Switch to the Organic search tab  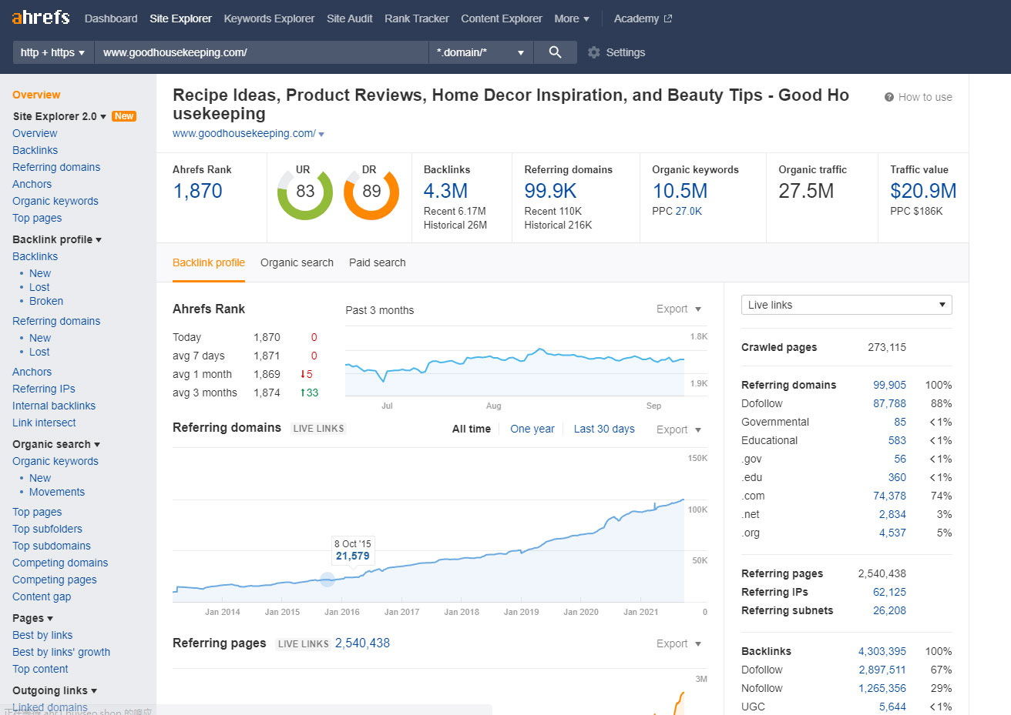coord(297,262)
